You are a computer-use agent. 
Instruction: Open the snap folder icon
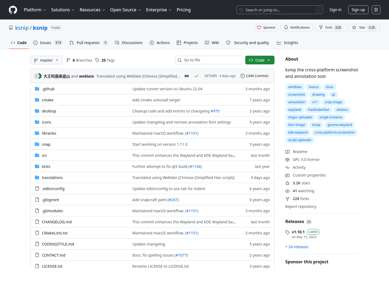37,144
